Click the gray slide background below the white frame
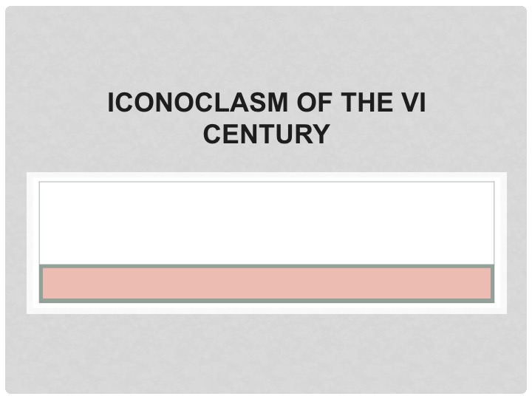Screen dimensions: 532x399 coord(266,353)
